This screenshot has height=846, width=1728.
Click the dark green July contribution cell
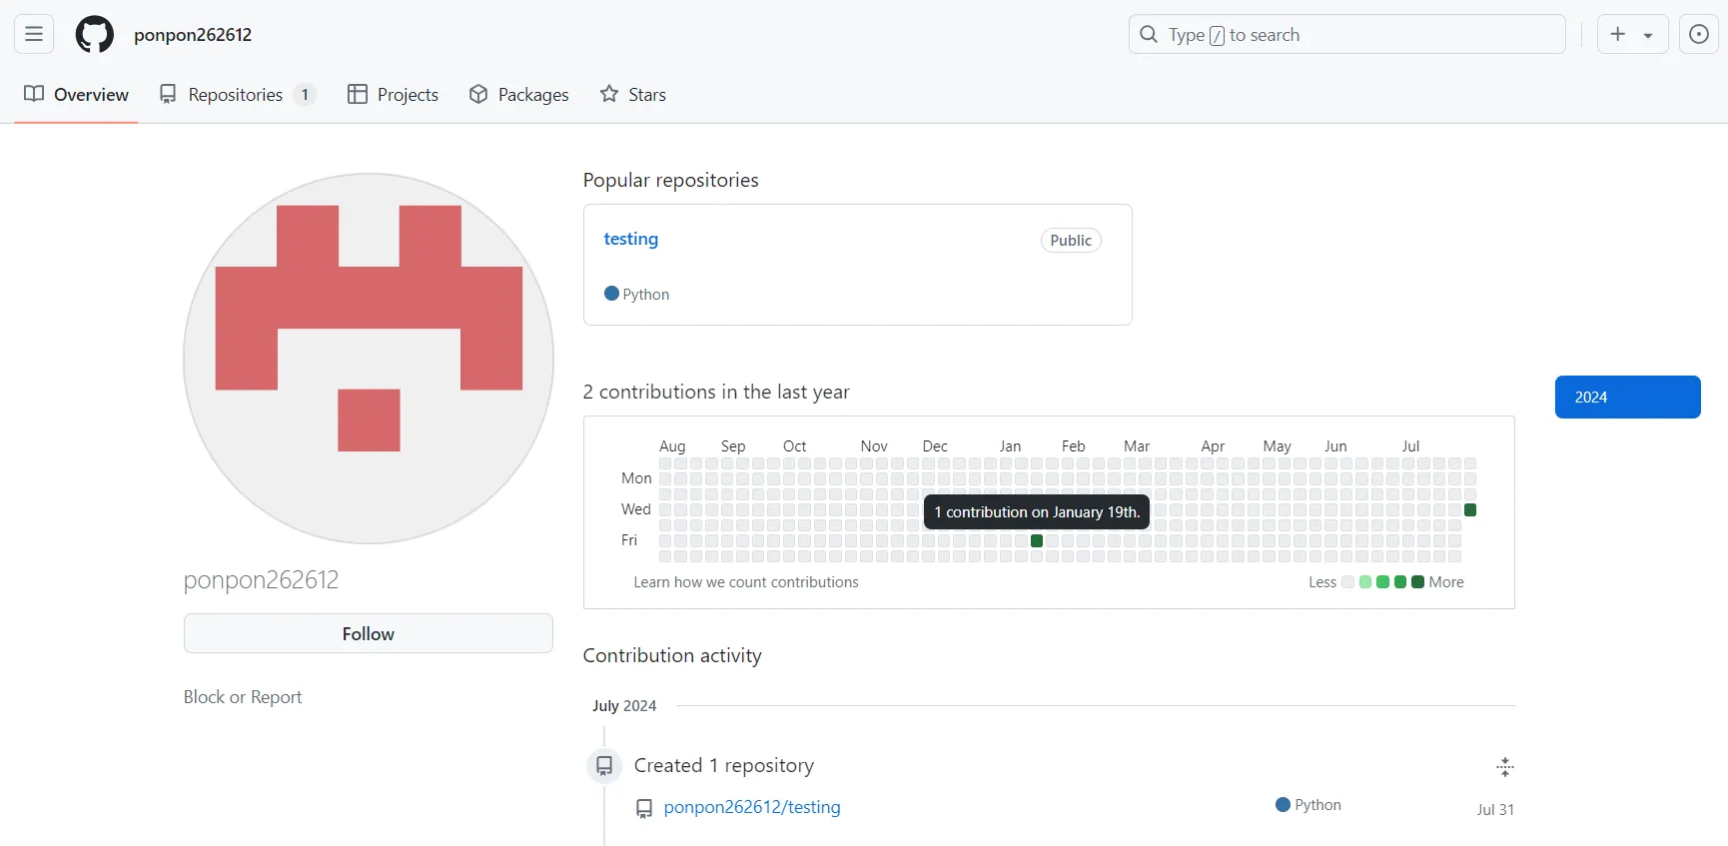click(x=1469, y=510)
